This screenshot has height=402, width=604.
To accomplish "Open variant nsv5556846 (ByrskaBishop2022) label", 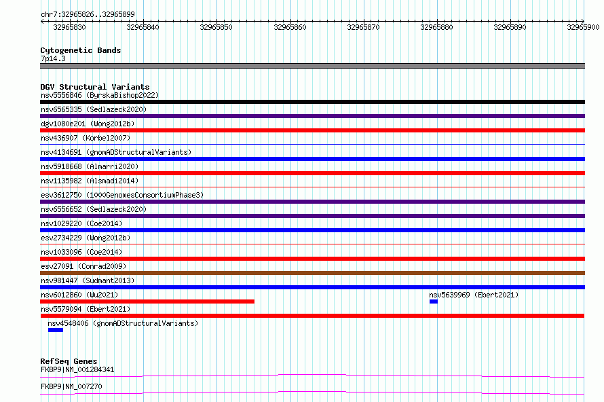I will coord(100,95).
